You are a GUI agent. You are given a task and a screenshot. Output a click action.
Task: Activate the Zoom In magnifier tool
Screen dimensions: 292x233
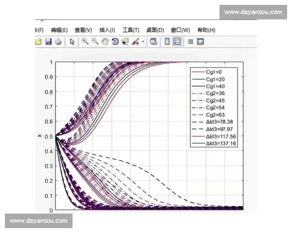tap(85, 42)
